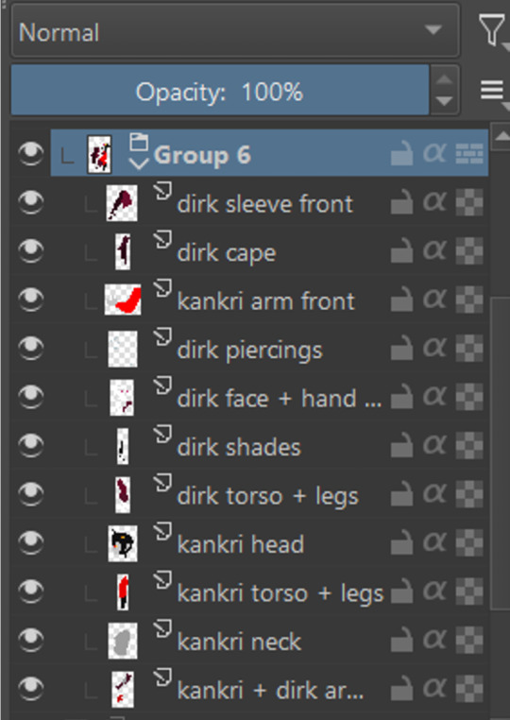The height and width of the screenshot is (720, 510).
Task: Open the layers panel hamburger menu
Action: tap(493, 90)
